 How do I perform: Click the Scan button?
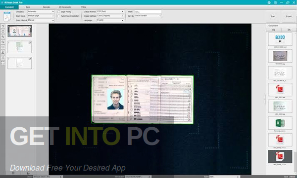[273, 16]
